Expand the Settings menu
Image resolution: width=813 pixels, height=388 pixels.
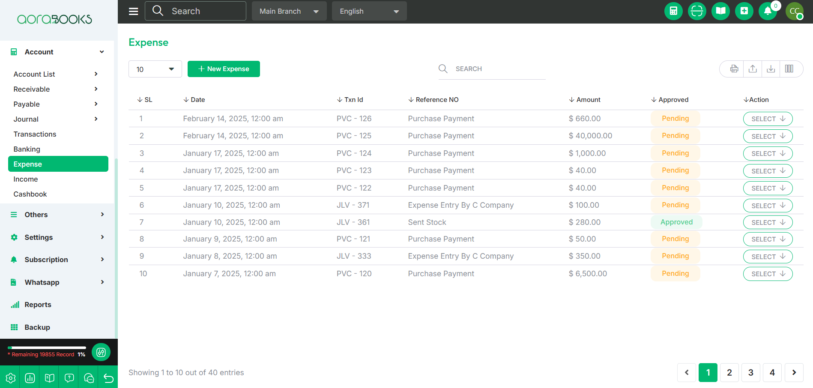pos(58,237)
